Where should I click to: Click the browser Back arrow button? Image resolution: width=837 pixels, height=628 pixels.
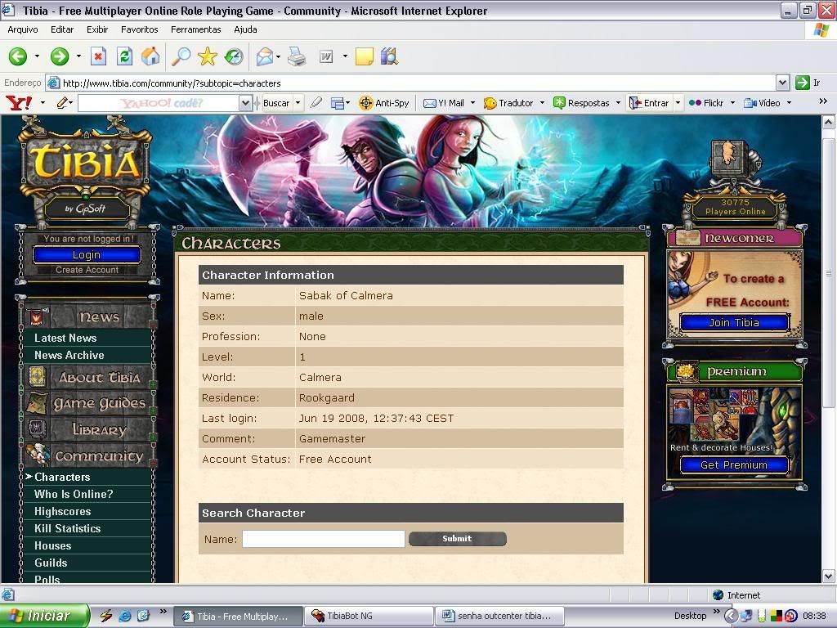[x=18, y=56]
